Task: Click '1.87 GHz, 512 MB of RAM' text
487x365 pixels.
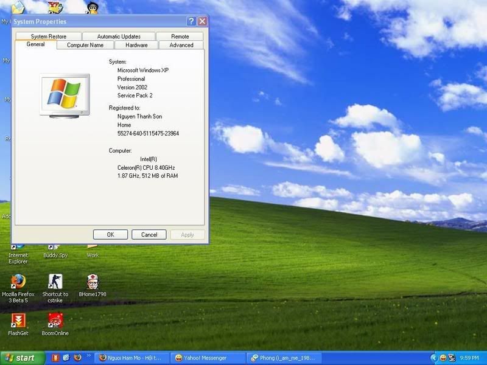Action: click(147, 176)
